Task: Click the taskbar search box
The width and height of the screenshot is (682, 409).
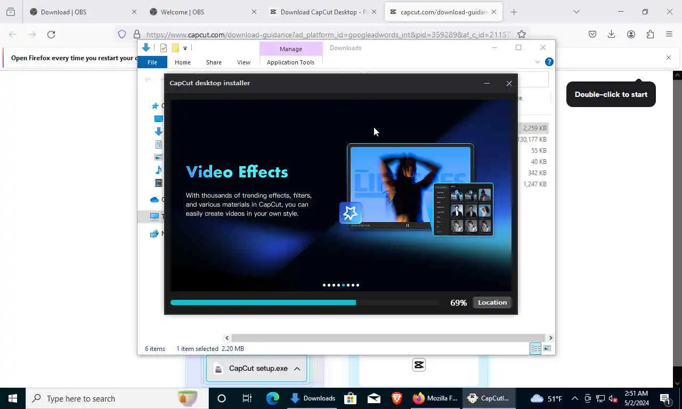Action: coord(117,398)
